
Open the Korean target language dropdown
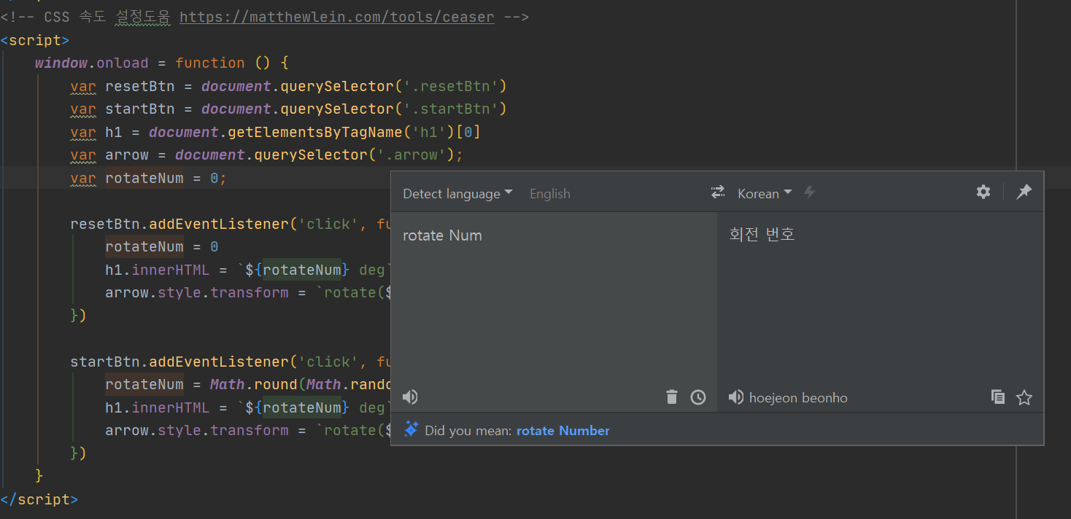(765, 194)
